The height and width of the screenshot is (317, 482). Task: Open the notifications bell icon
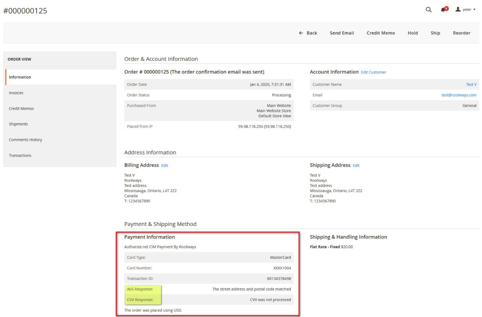(444, 10)
